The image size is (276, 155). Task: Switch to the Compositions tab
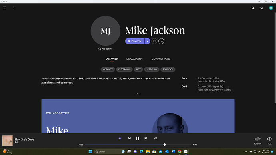[x=161, y=58]
